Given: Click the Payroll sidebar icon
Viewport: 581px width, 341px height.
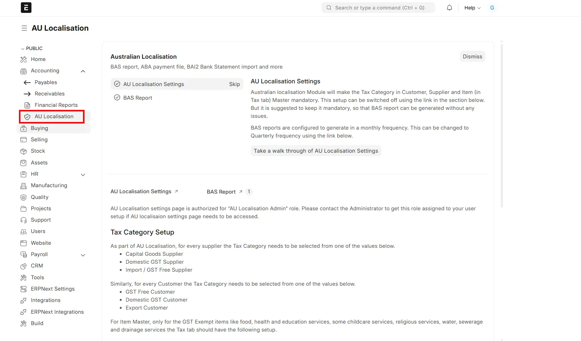Looking at the screenshot, I should point(23,255).
